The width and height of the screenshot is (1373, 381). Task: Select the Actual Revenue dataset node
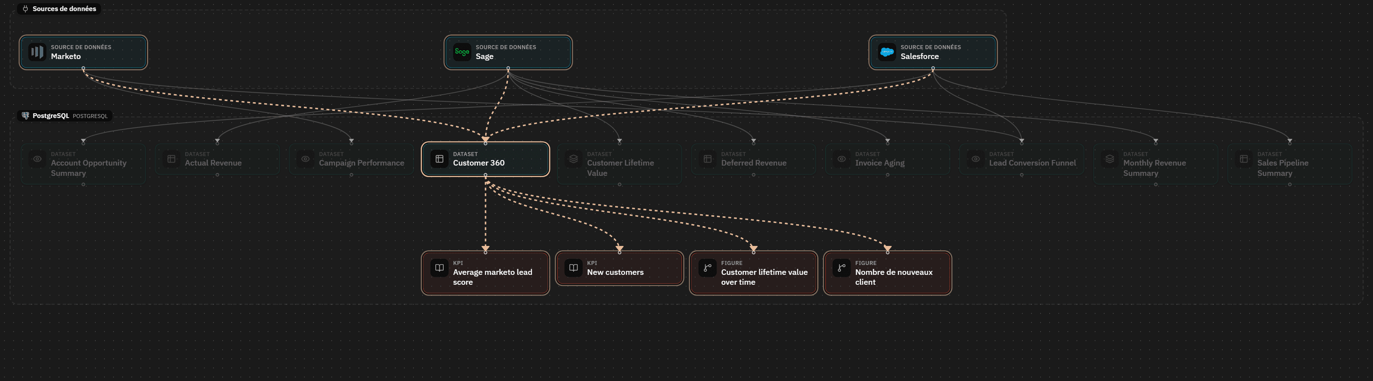point(217,159)
